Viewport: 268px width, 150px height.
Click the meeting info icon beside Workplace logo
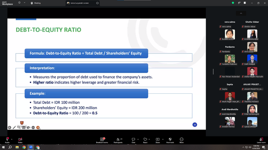click(19, 3)
